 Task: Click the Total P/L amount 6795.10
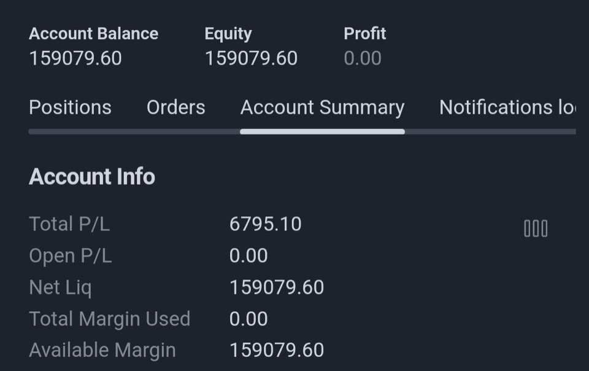tap(265, 224)
